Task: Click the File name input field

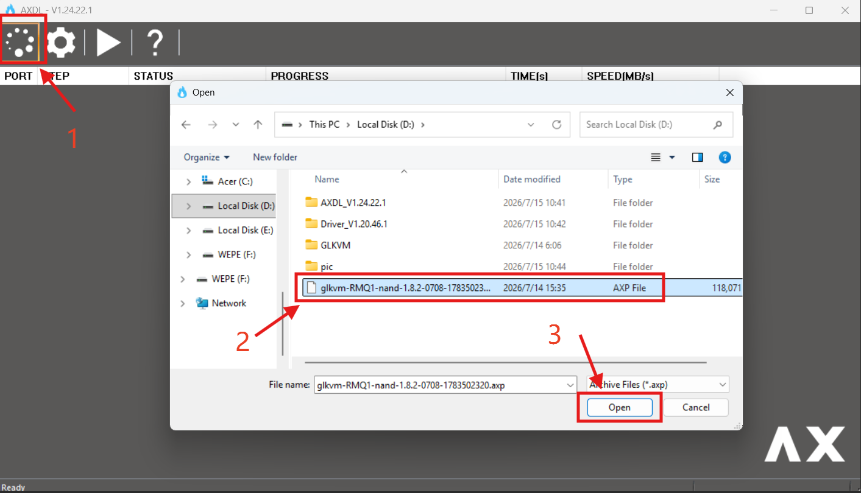Action: click(440, 385)
